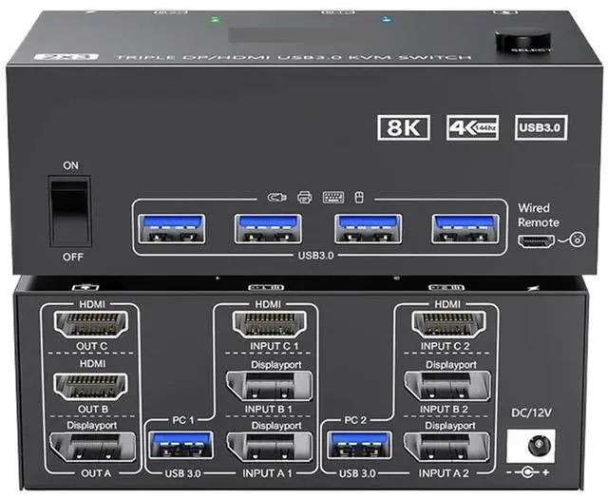Select the front USB port nearest Wired Remote
Image resolution: width=608 pixels, height=499 pixels.
click(465, 229)
